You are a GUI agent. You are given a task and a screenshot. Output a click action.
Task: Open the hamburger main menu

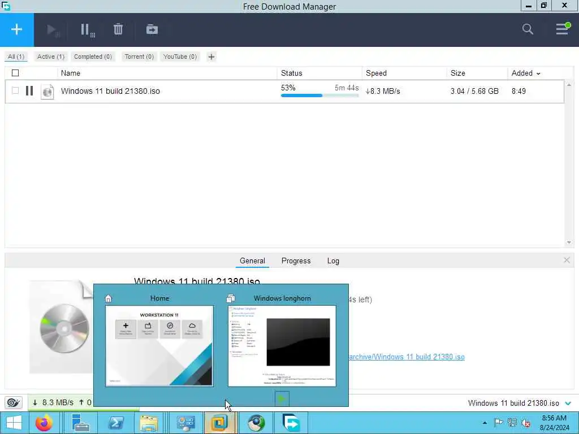pyautogui.click(x=563, y=29)
